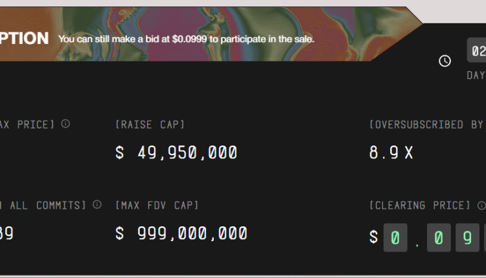Viewport: 486px width, 278px height.
Task: Click the second green 0 digit box
Action: coord(438,237)
